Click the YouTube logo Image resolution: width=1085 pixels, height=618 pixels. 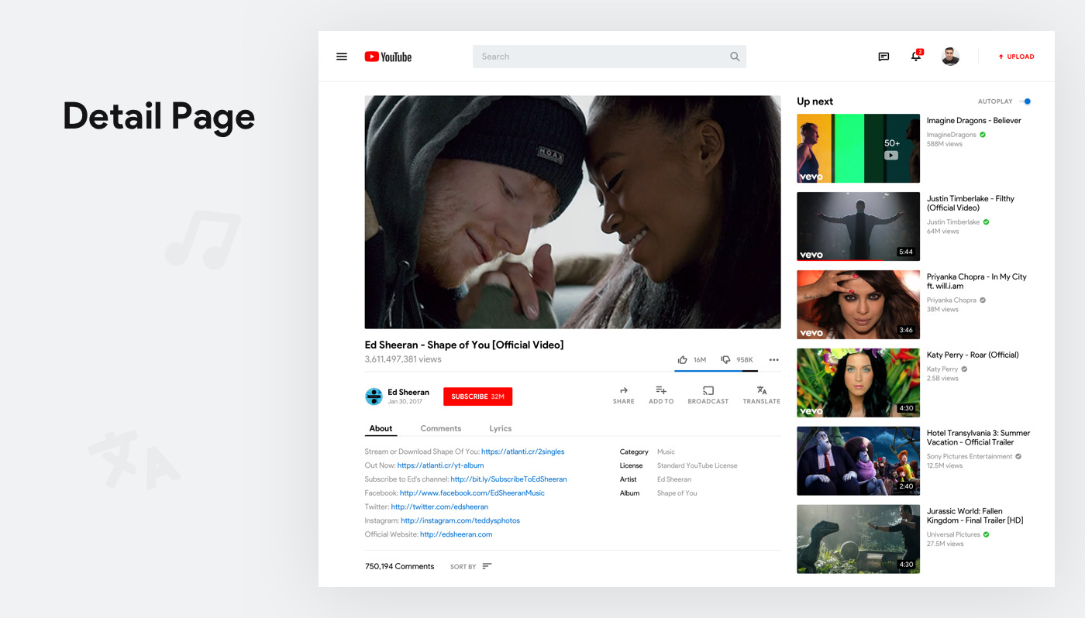click(x=388, y=57)
